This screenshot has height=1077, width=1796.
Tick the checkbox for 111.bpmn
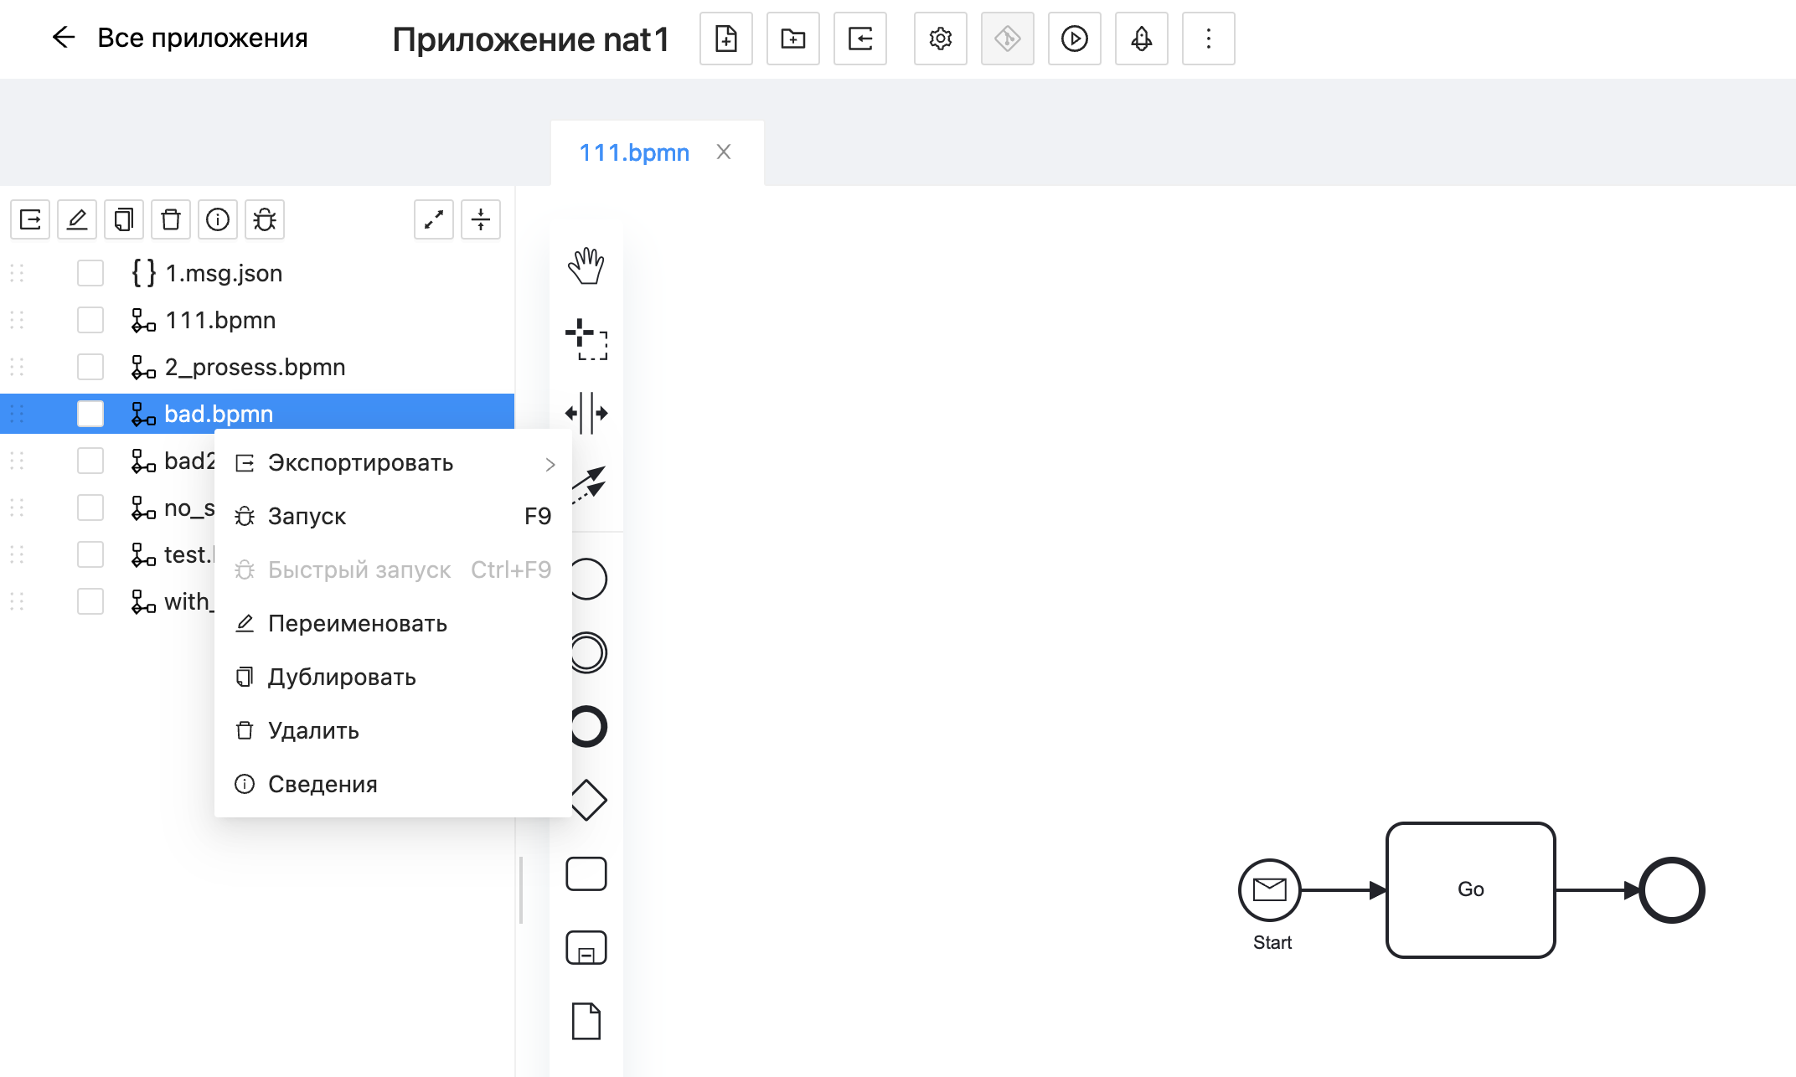point(90,320)
